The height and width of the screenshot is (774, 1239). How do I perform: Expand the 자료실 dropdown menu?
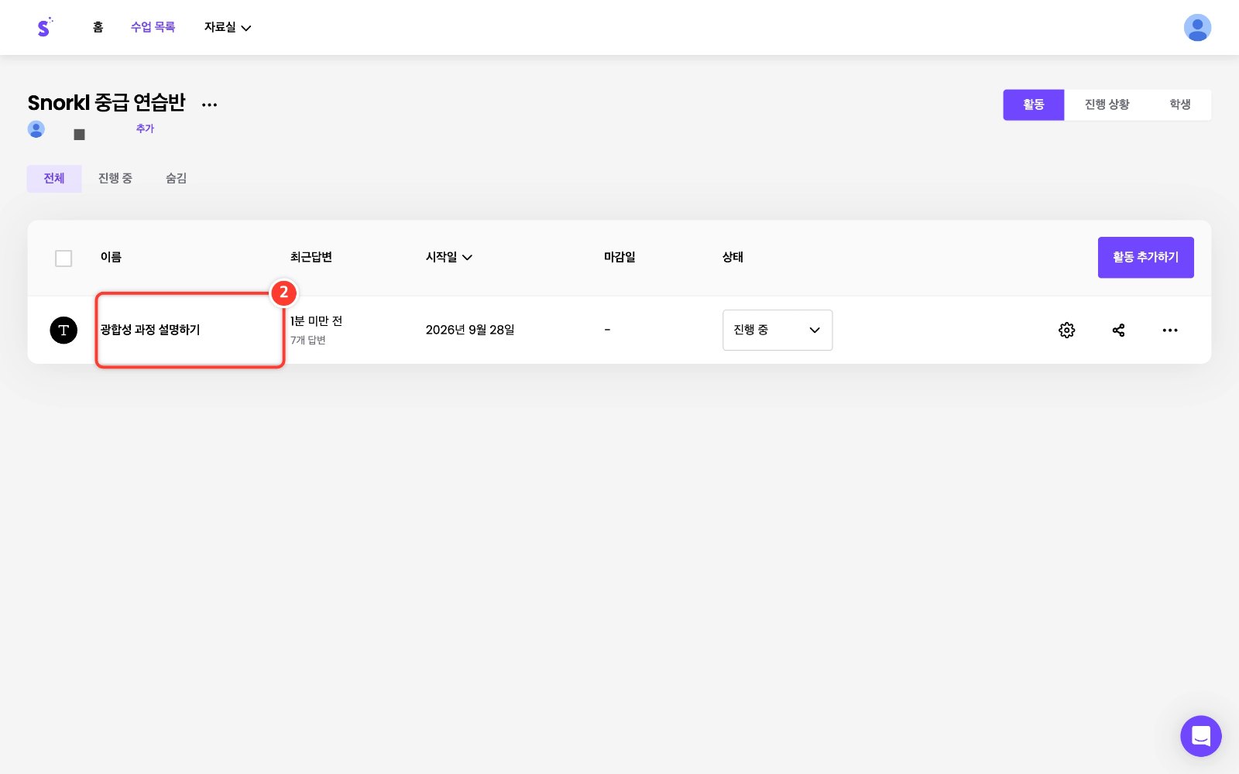(x=228, y=27)
